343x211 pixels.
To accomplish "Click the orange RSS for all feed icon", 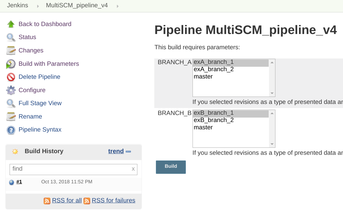I will pyautogui.click(x=47, y=201).
